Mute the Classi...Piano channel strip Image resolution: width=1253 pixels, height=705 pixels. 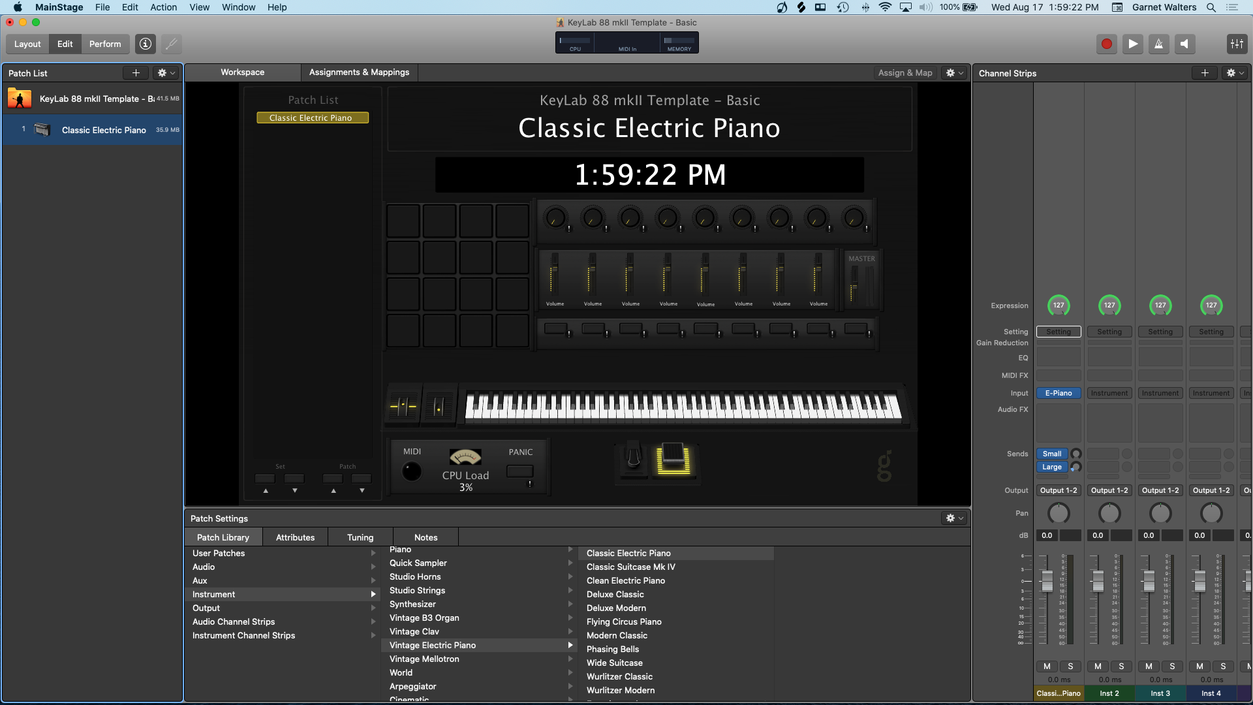[1047, 666]
